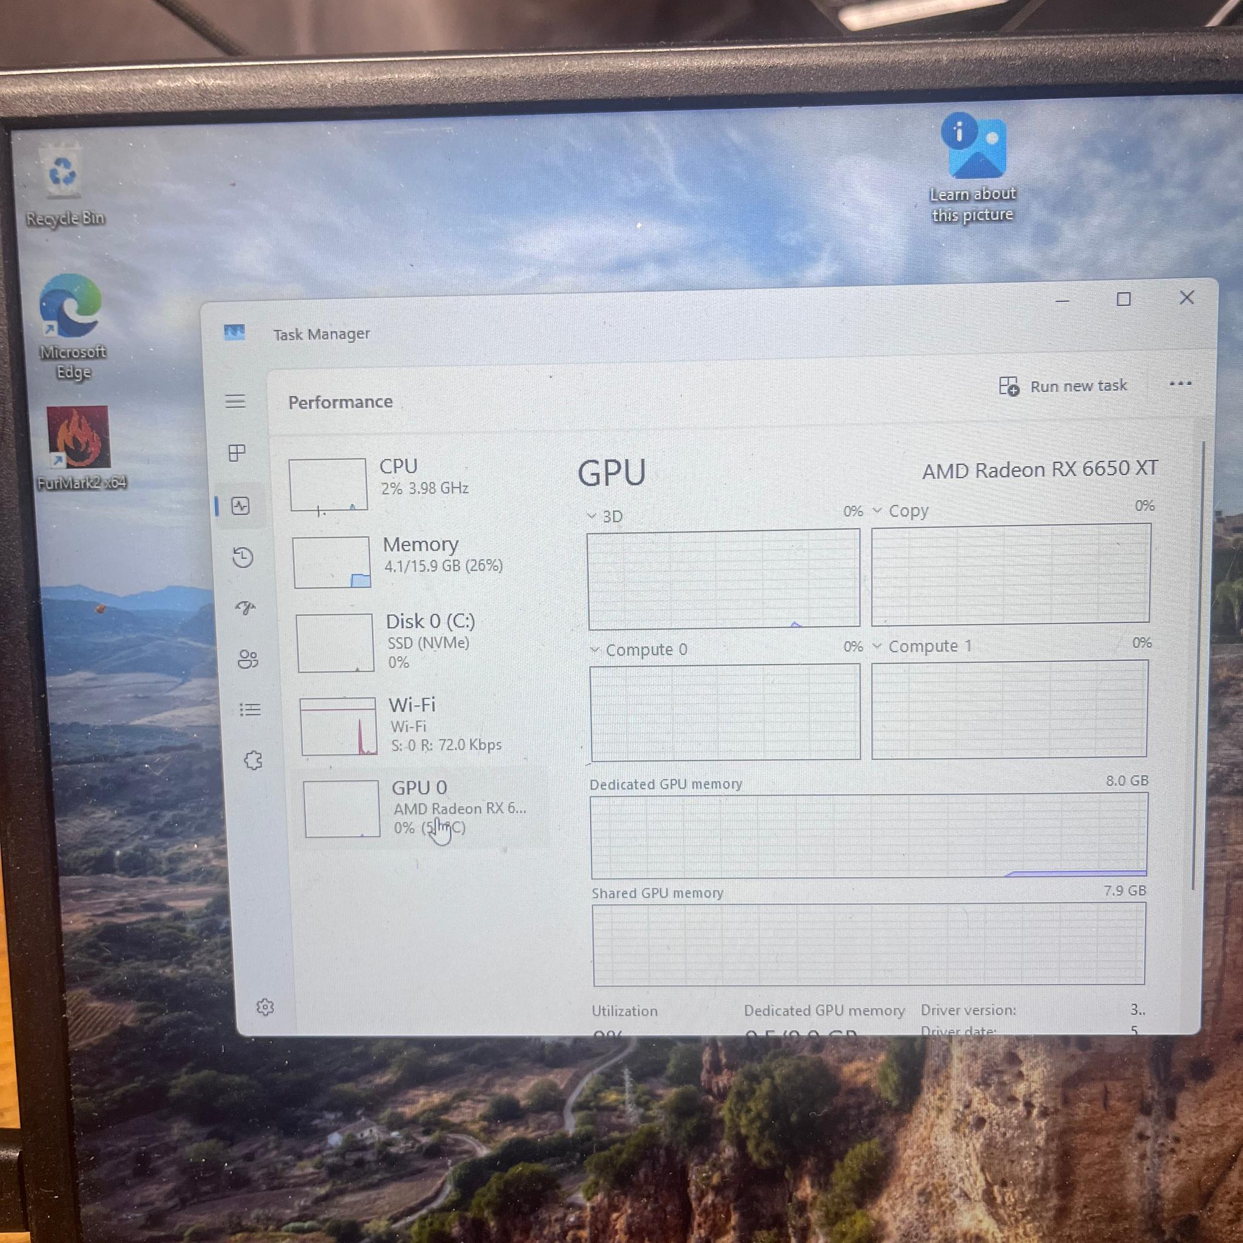The width and height of the screenshot is (1243, 1243).
Task: Click the 8.0 GB dedicated memory value
Action: coord(1127,781)
